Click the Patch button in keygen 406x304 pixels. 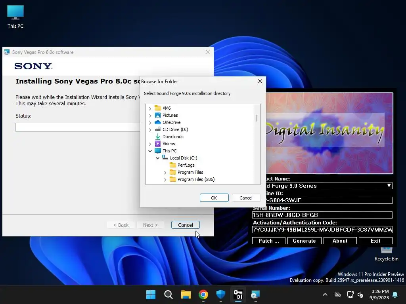pos(269,241)
